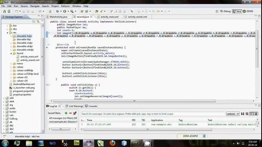The width and height of the screenshot is (262, 147).
Task: Click the New file wizard toolbar icon
Action: coord(16,11)
